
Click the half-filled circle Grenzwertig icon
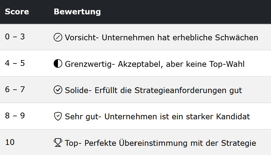(58, 63)
